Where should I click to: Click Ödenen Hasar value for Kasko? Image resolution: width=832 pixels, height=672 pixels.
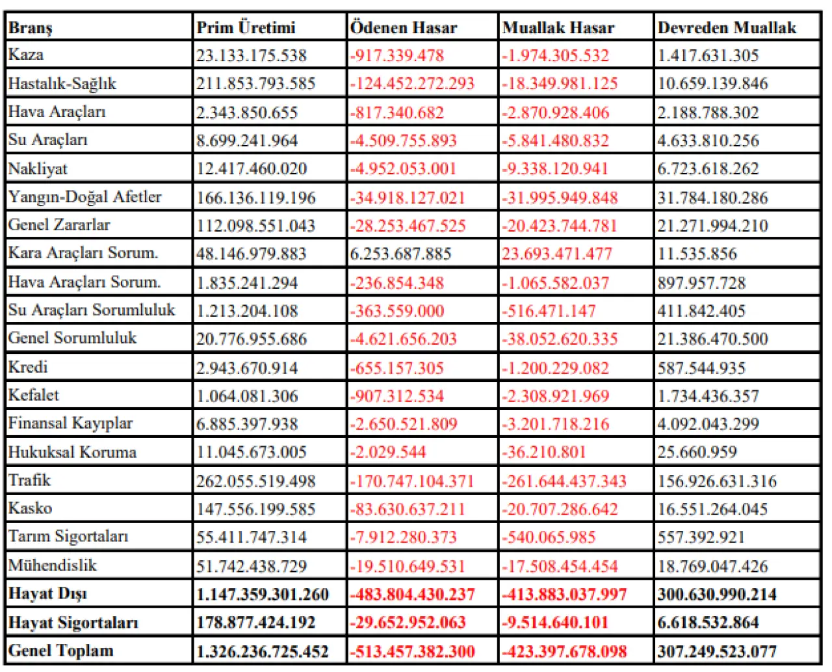click(x=408, y=509)
